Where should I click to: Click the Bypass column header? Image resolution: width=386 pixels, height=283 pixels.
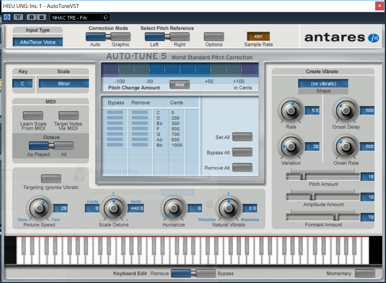tap(116, 103)
